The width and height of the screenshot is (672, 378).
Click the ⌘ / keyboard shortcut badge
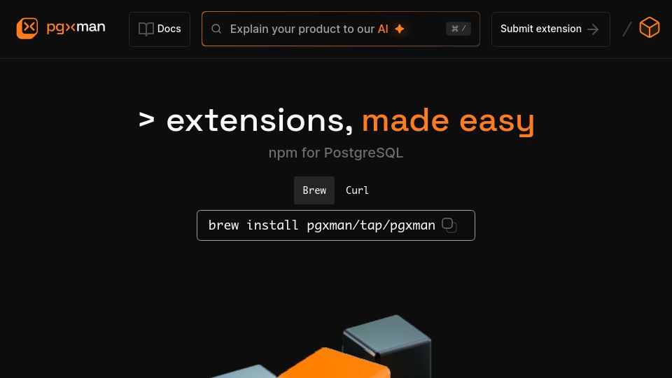pyautogui.click(x=458, y=29)
